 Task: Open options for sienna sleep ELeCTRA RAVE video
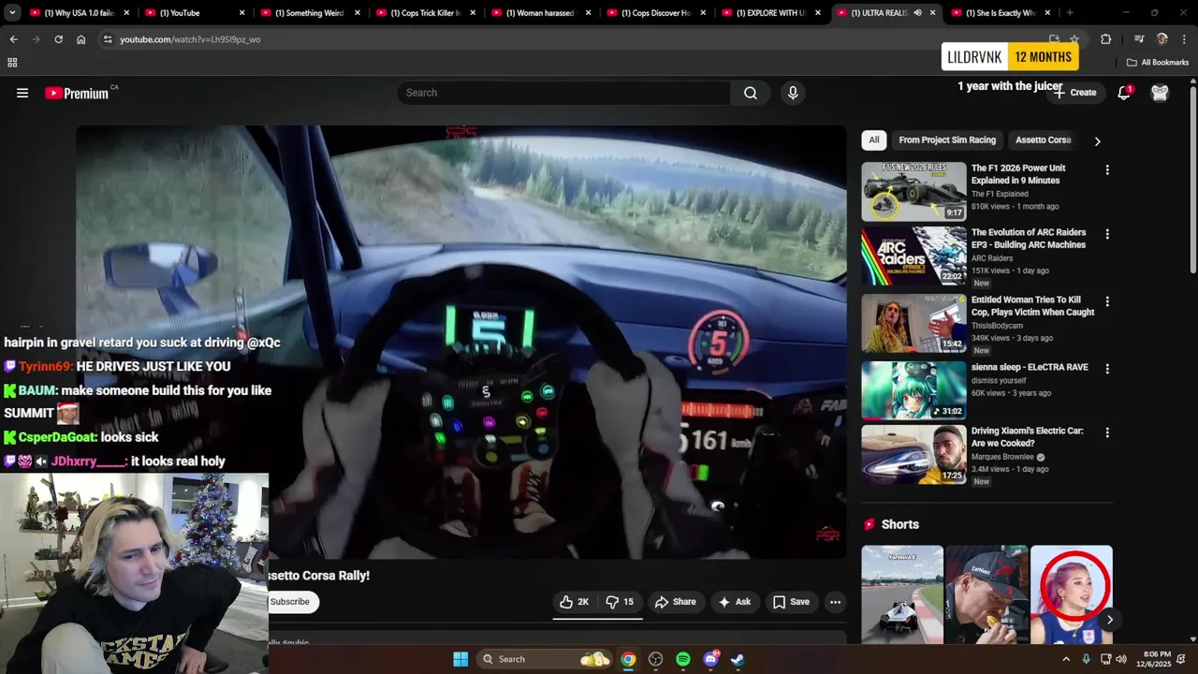1107,369
